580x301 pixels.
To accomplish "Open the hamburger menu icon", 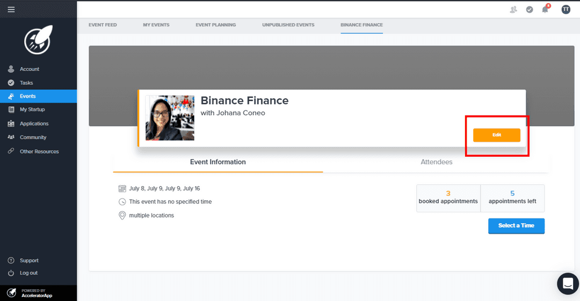I will [x=11, y=10].
